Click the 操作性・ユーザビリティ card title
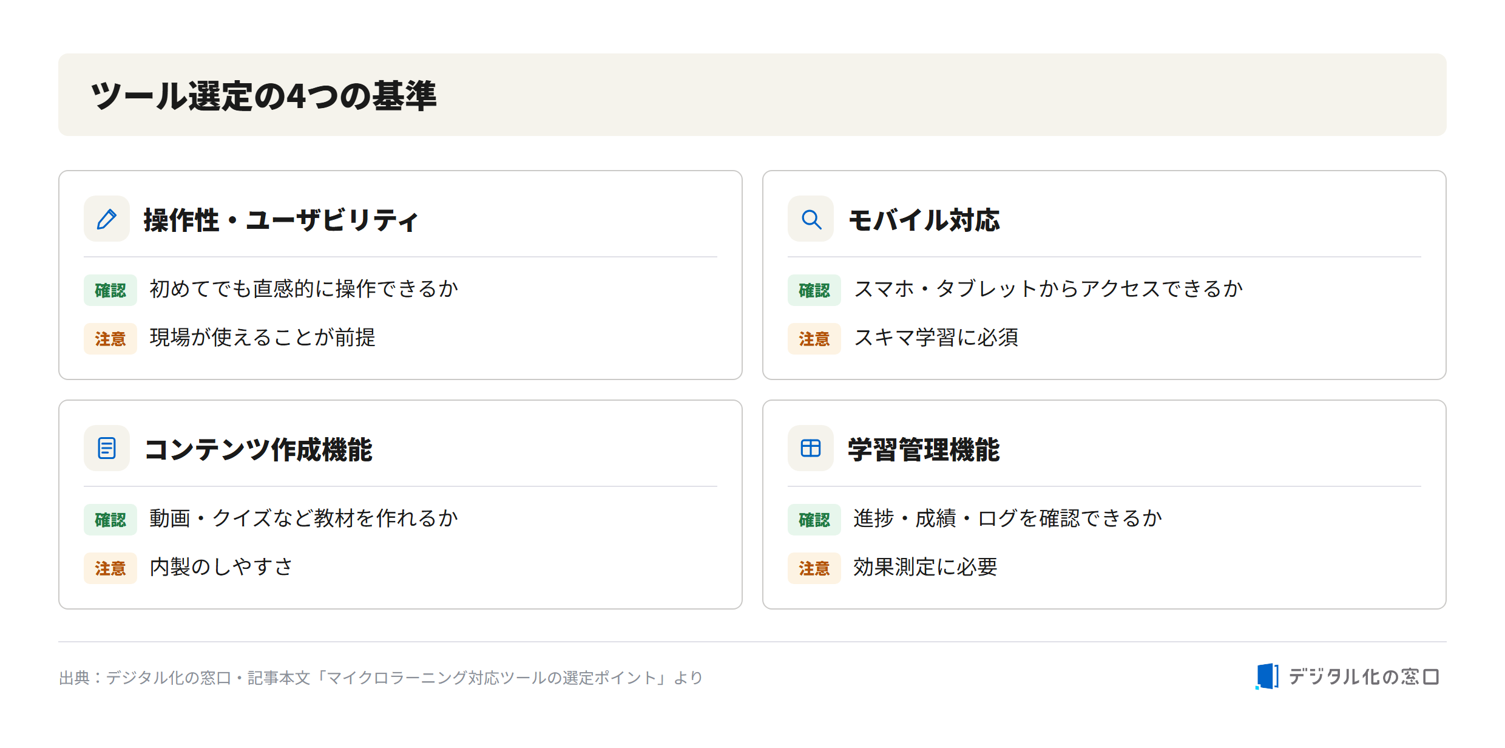This screenshot has height=748, width=1505. tap(281, 220)
